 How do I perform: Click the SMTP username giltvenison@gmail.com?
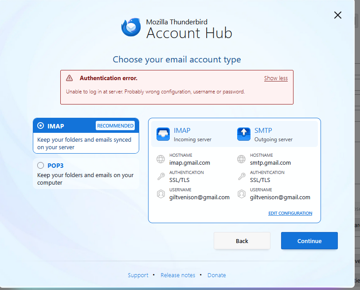point(280,197)
